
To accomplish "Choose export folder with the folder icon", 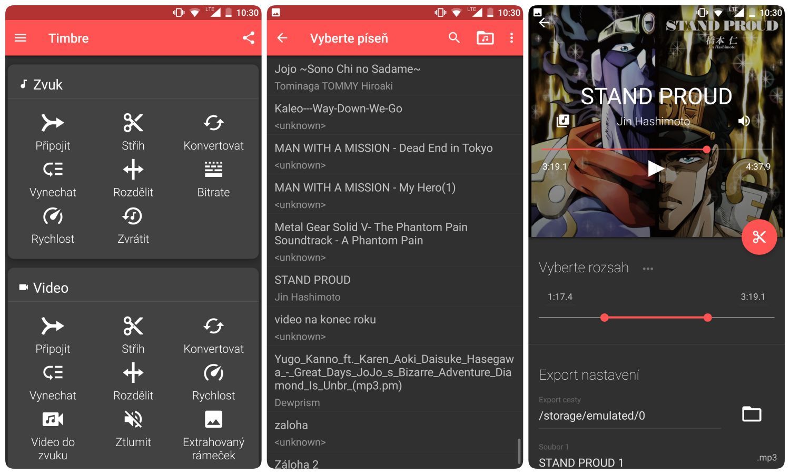I will [x=752, y=414].
